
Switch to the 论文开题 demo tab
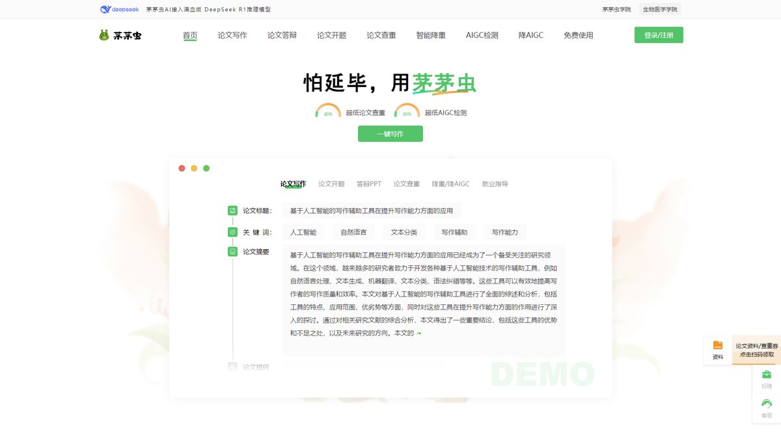pos(331,184)
